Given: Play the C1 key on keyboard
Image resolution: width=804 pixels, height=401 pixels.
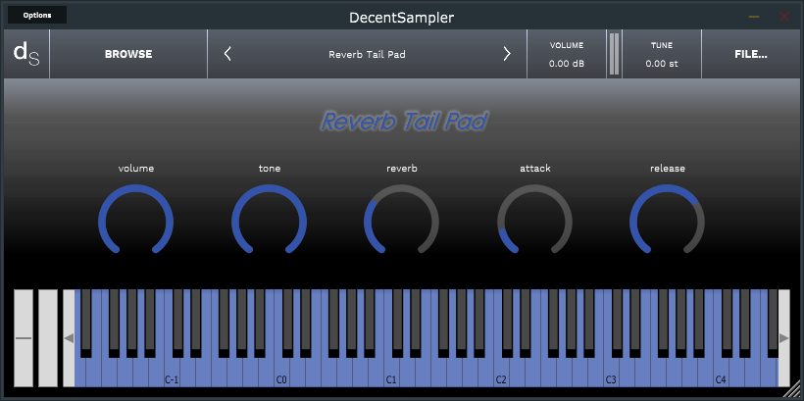Looking at the screenshot, I should pyautogui.click(x=391, y=375).
